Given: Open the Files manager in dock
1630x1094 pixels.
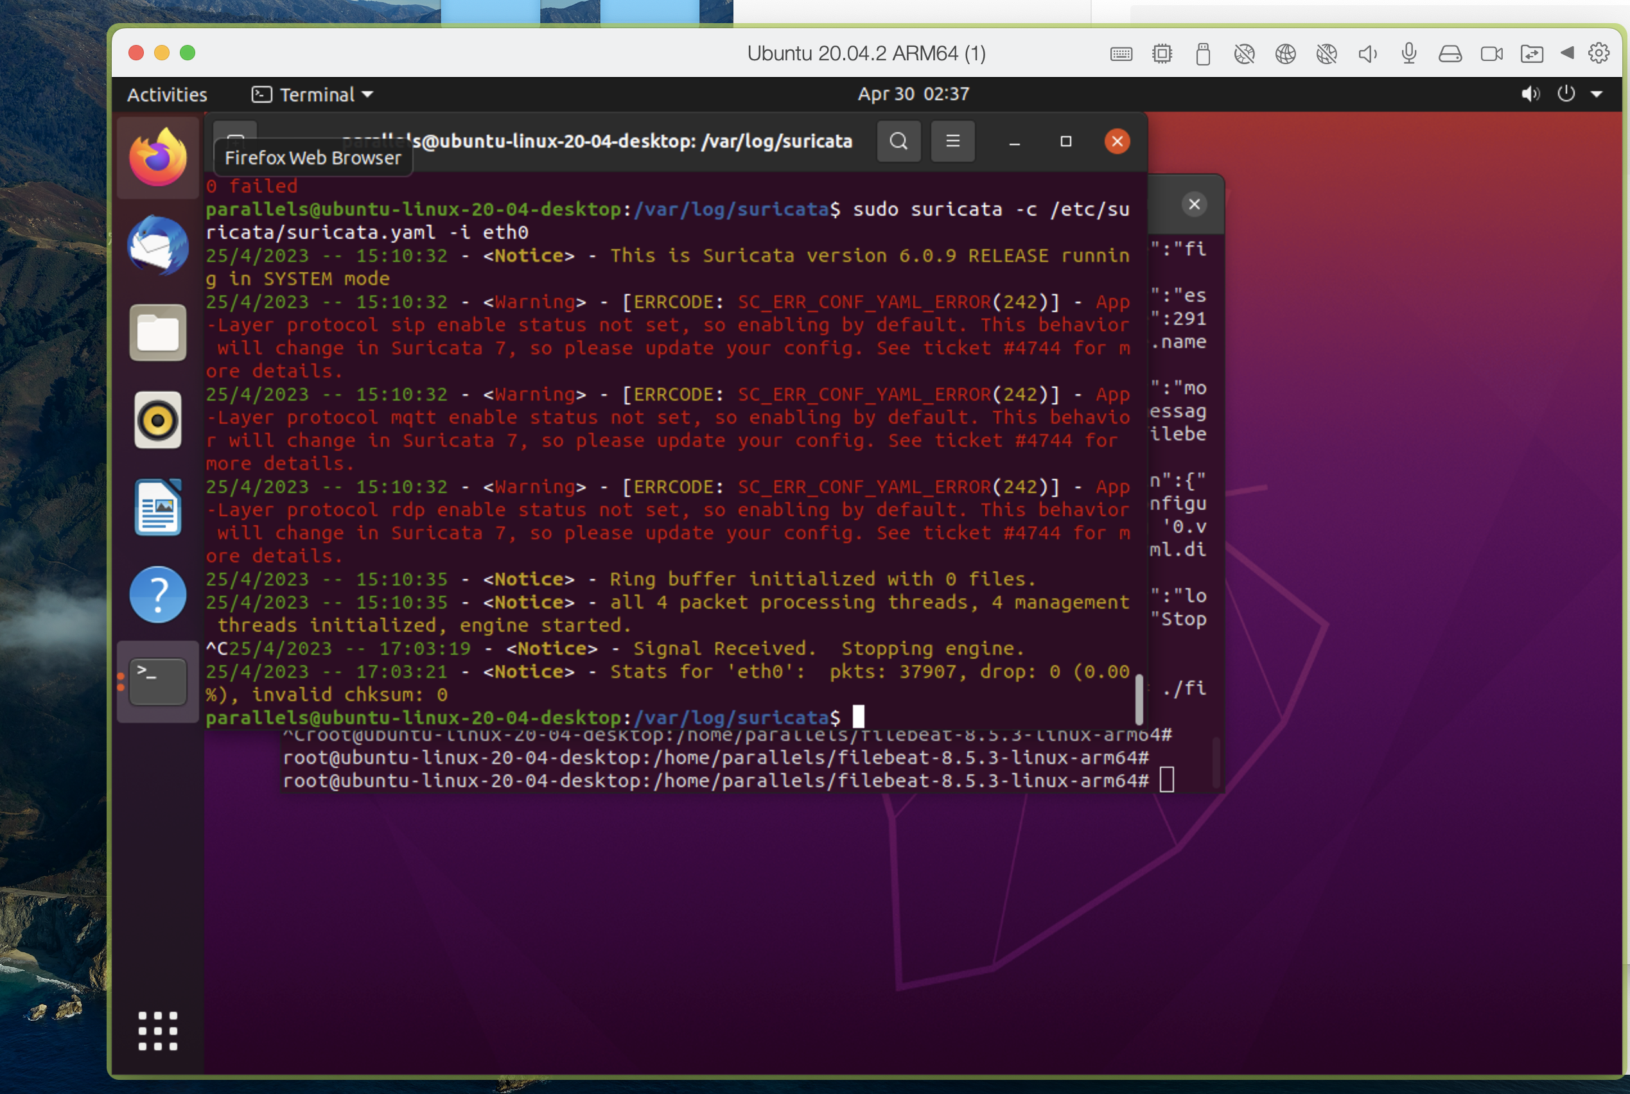Looking at the screenshot, I should [x=158, y=332].
